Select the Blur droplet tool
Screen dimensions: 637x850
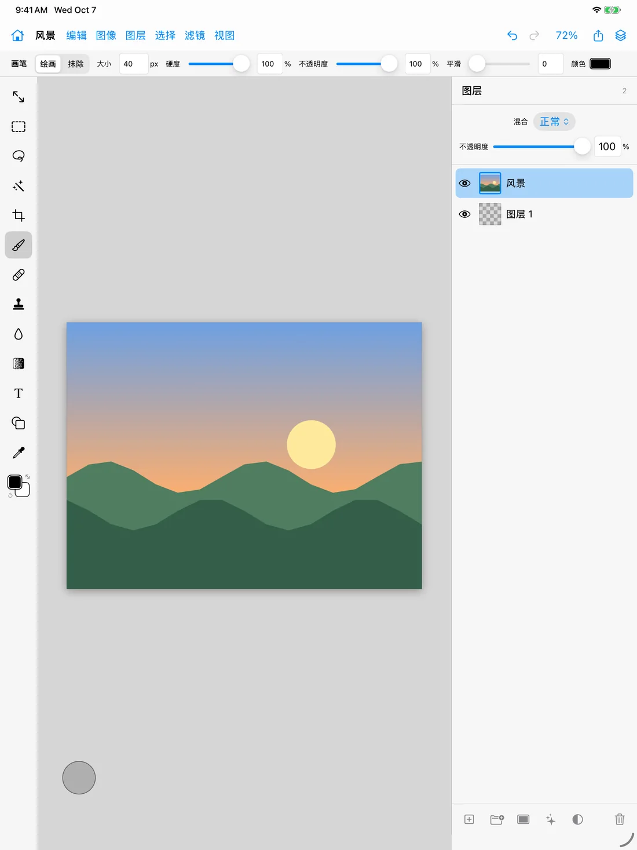point(19,334)
